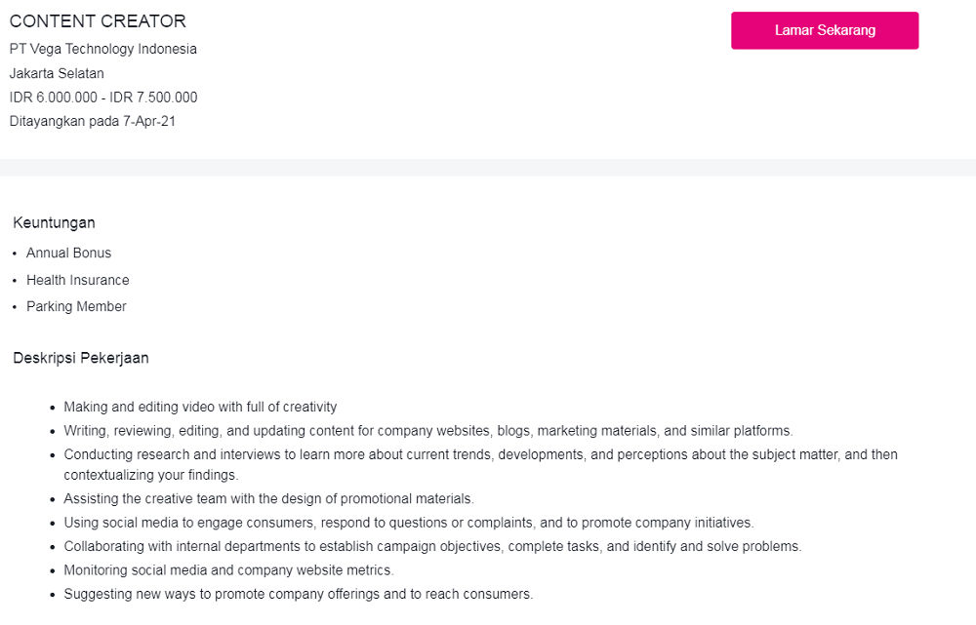
Task: Click the gray divider band below header
Action: click(x=488, y=168)
